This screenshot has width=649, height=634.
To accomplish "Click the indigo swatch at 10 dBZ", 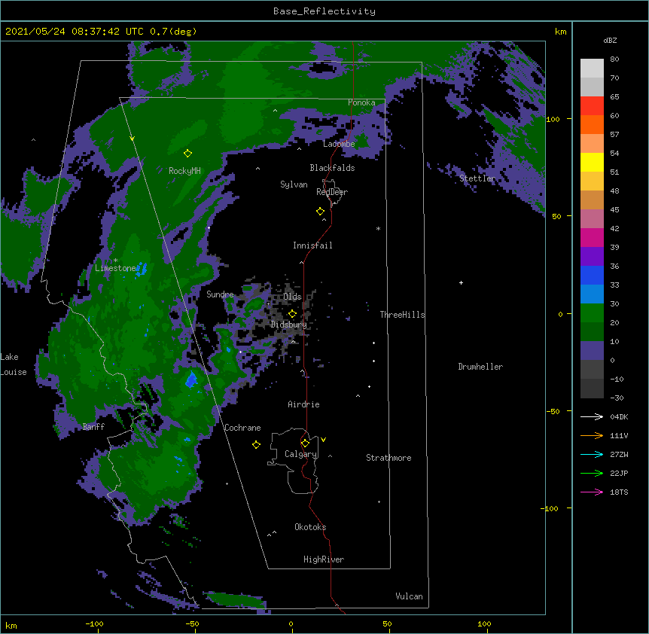I will (592, 351).
